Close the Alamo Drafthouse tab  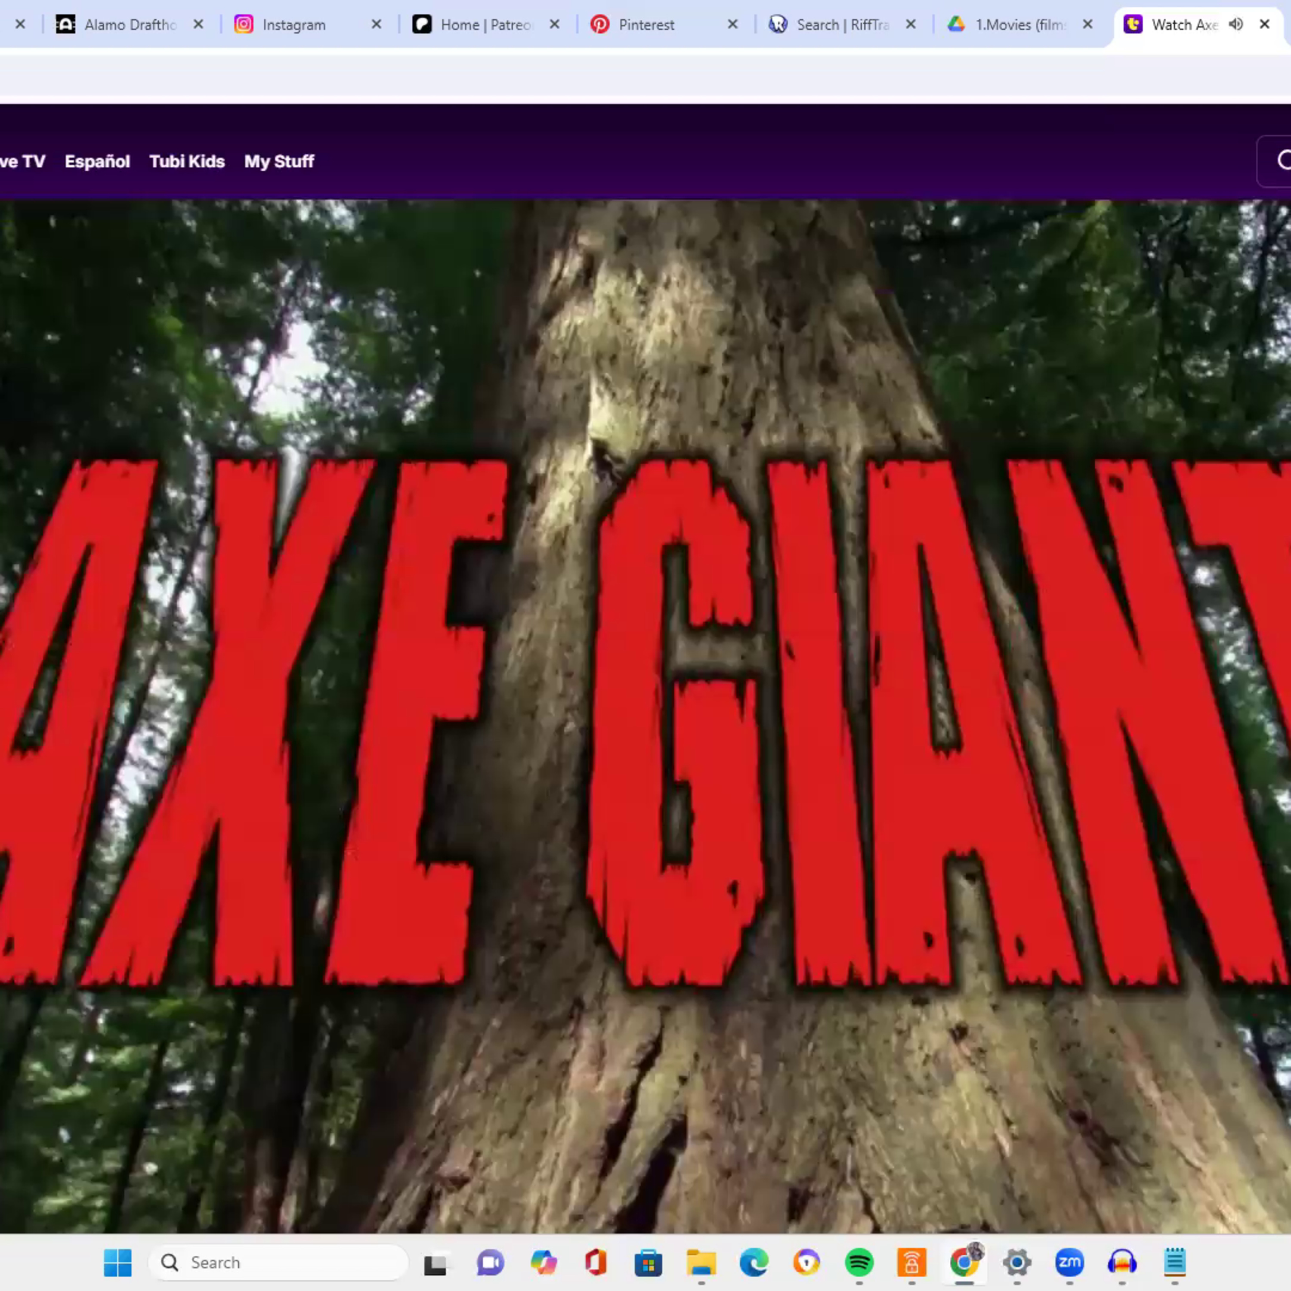click(198, 25)
